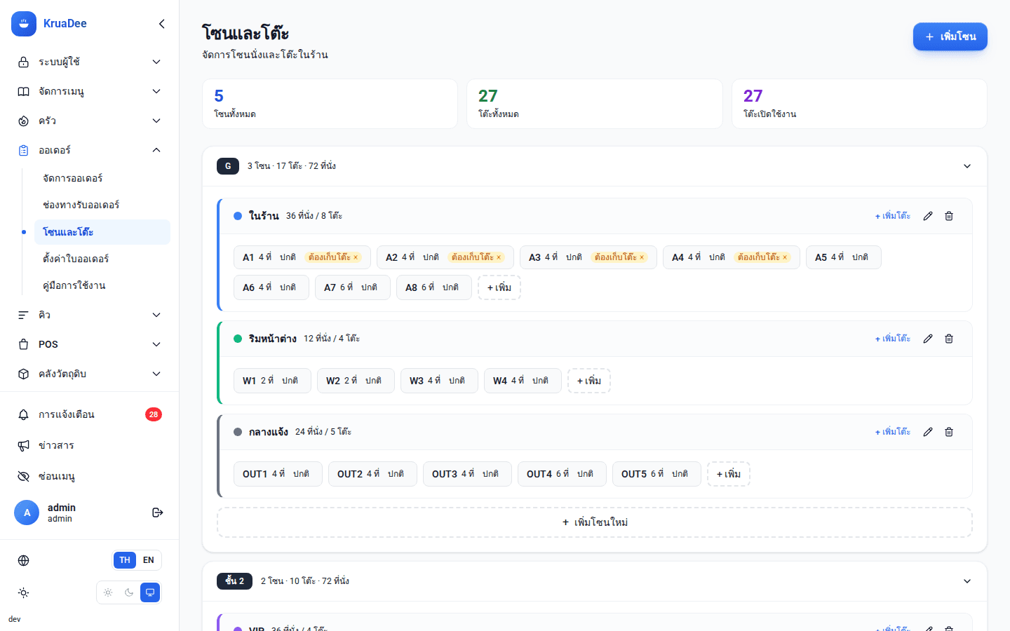Open จัดการออเดอร์ submenu item
This screenshot has height=631, width=1010.
102,179
